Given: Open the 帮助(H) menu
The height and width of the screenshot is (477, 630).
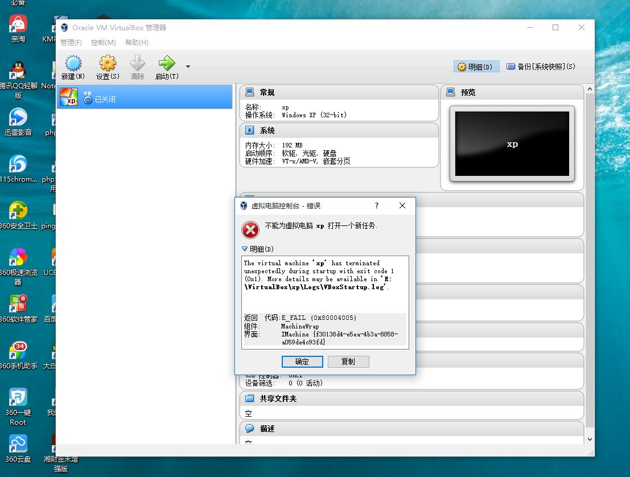Looking at the screenshot, I should coord(137,43).
